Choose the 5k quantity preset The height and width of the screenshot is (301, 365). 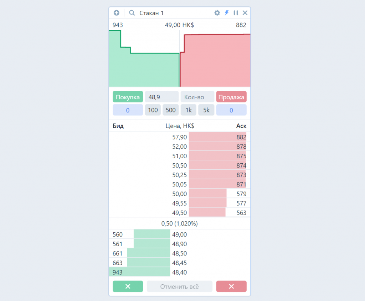click(x=206, y=110)
